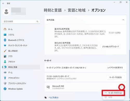Click the network Wi-Fi icon
Viewport: 130px width, 101px height.
[x=5, y=45]
